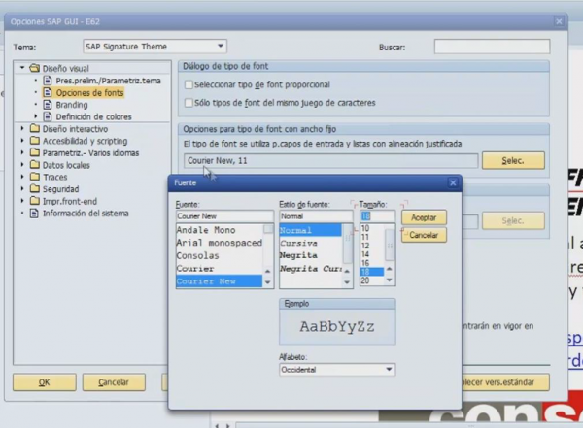Click Cancelar at the bottom of options window
Image resolution: width=583 pixels, height=428 pixels.
click(x=114, y=382)
